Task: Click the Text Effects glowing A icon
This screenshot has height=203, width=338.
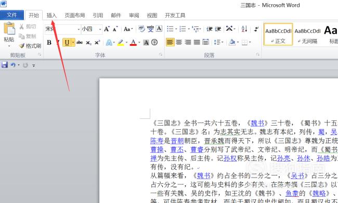Action: [x=109, y=43]
